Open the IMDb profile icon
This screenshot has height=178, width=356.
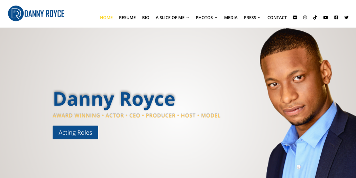[295, 18]
